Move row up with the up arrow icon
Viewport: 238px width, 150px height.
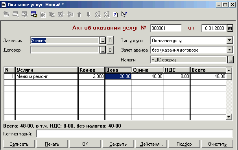79,15
